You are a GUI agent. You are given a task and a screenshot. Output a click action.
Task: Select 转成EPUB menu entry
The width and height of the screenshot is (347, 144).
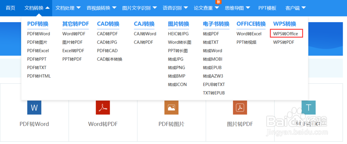click(x=212, y=68)
